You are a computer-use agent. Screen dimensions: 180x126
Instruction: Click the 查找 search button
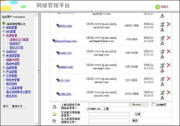(x=135, y=121)
